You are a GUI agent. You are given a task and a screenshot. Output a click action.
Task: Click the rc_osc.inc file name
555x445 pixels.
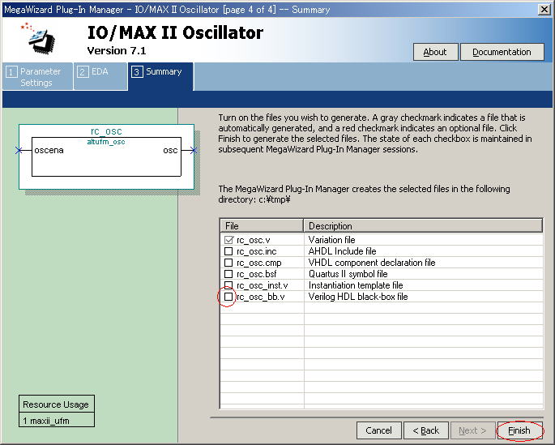(257, 251)
